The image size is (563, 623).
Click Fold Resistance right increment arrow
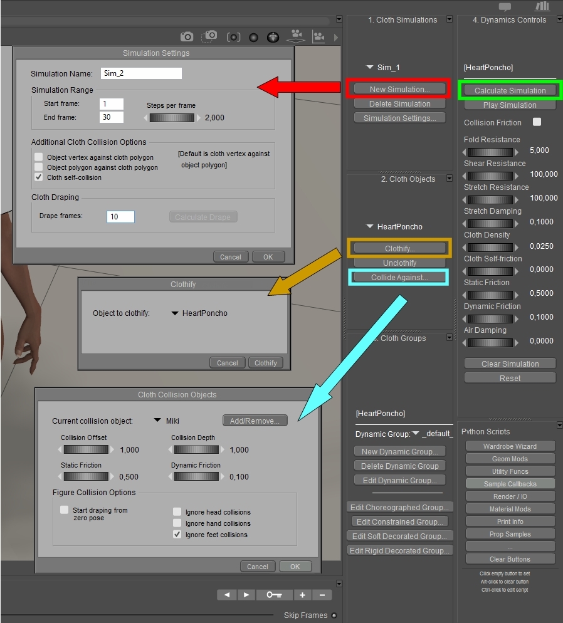tap(517, 152)
